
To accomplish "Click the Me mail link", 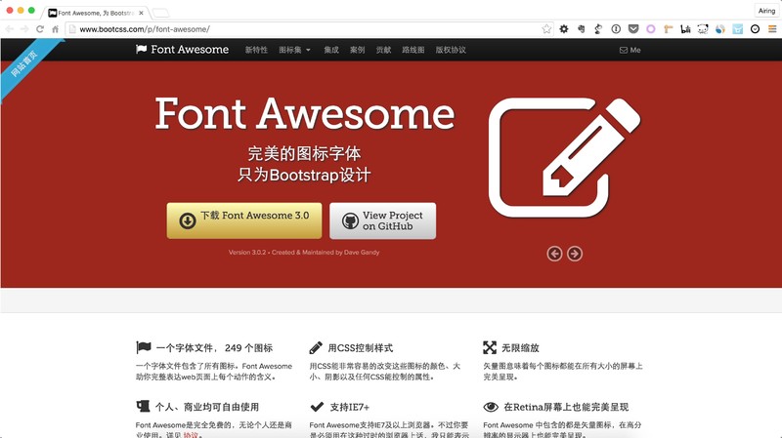I will [630, 50].
